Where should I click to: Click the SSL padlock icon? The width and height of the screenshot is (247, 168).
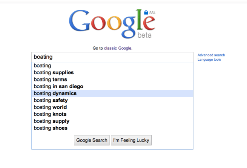point(146,13)
